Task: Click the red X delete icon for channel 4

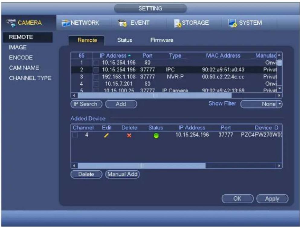Action: click(129, 135)
